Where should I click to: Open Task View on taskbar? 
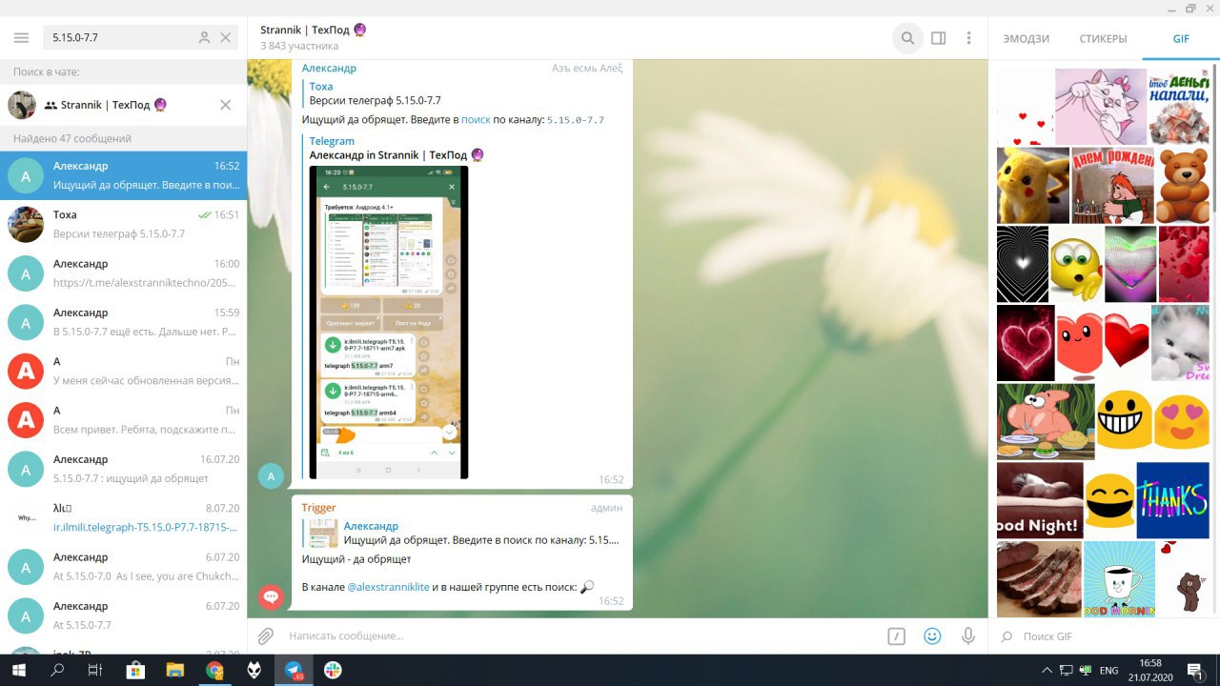[x=95, y=671]
